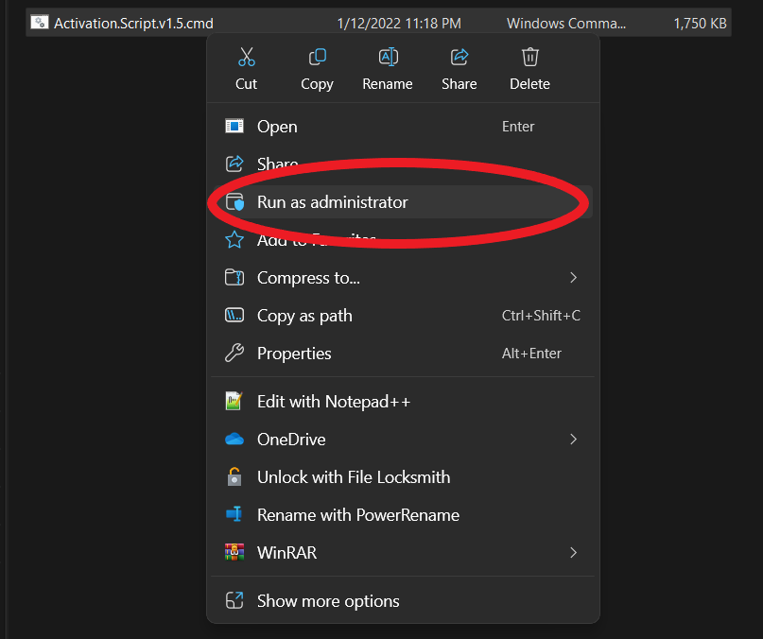Select Edit with Notepad++ icon
The width and height of the screenshot is (763, 639).
234,402
